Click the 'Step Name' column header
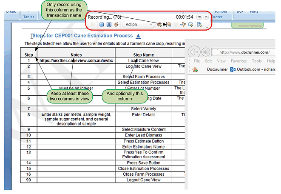 144,55
